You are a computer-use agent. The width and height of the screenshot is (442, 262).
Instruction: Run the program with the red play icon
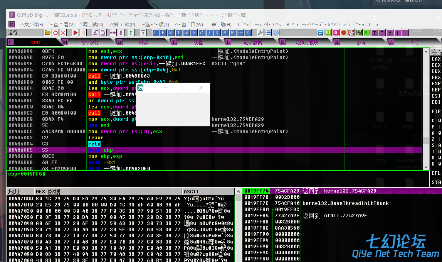tap(75, 33)
